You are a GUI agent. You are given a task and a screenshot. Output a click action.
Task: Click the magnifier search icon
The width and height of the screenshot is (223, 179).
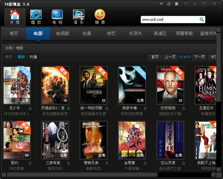[201, 19]
